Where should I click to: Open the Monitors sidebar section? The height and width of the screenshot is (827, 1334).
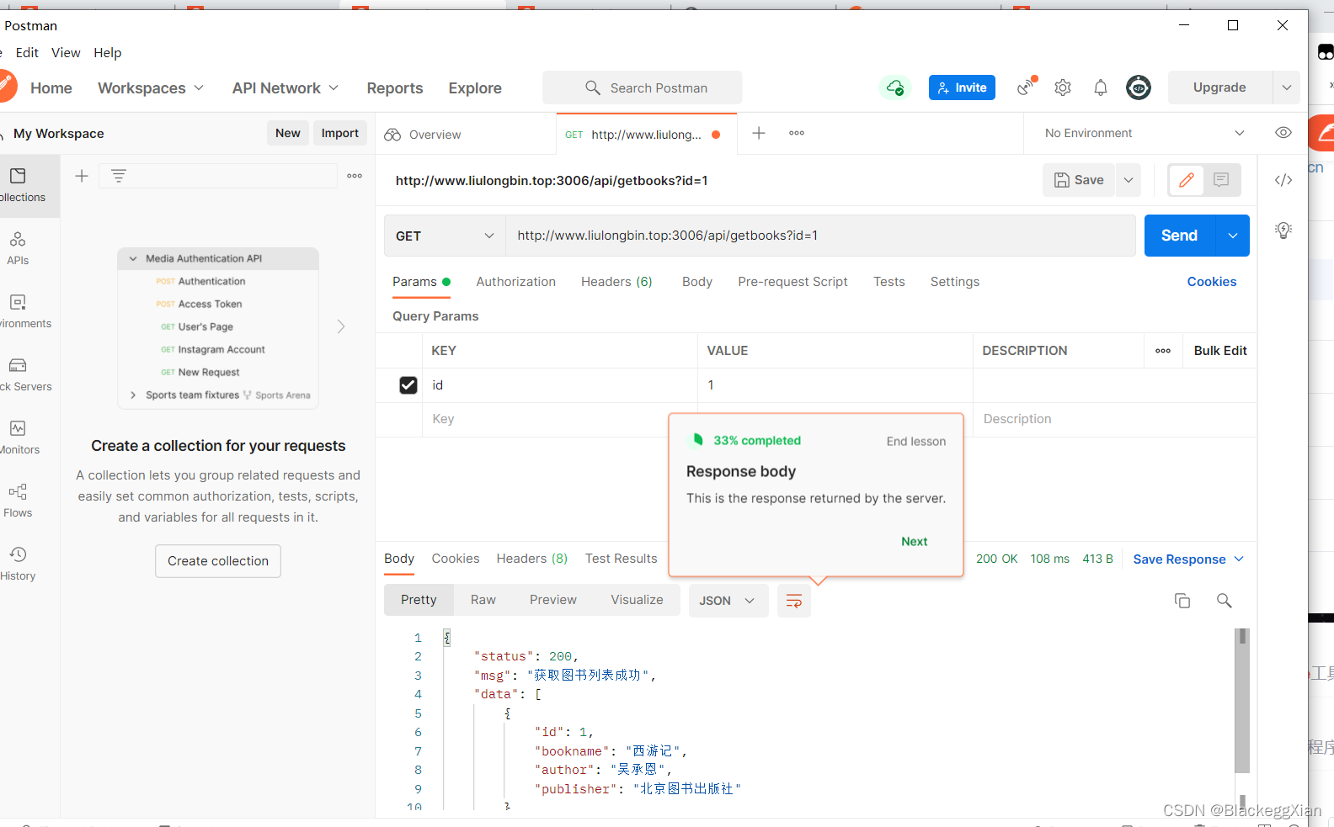pyautogui.click(x=19, y=437)
